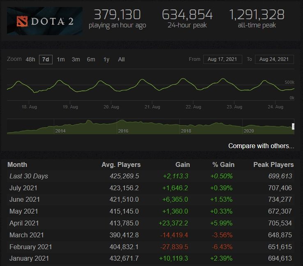This screenshot has width=303, height=266.
Task: Click the gain value +23,372.2
Action: [173, 223]
